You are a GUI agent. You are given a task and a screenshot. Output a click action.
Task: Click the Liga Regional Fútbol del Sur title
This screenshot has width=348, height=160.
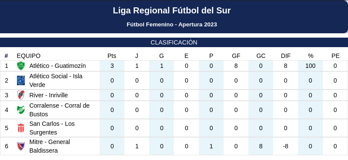tap(172, 10)
